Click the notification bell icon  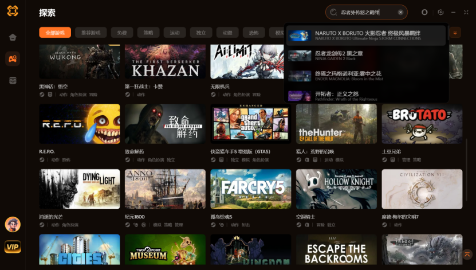click(424, 12)
